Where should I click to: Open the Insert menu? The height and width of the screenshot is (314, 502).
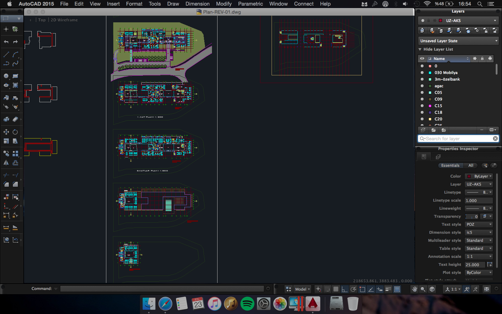[113, 4]
